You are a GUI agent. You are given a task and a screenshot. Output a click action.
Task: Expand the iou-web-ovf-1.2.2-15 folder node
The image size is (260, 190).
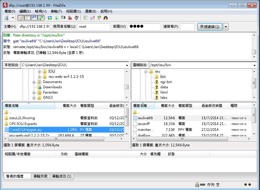point(39,77)
